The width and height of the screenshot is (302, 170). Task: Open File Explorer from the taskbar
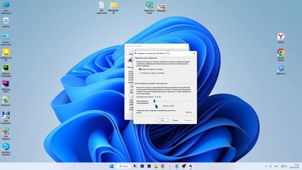click(x=156, y=166)
